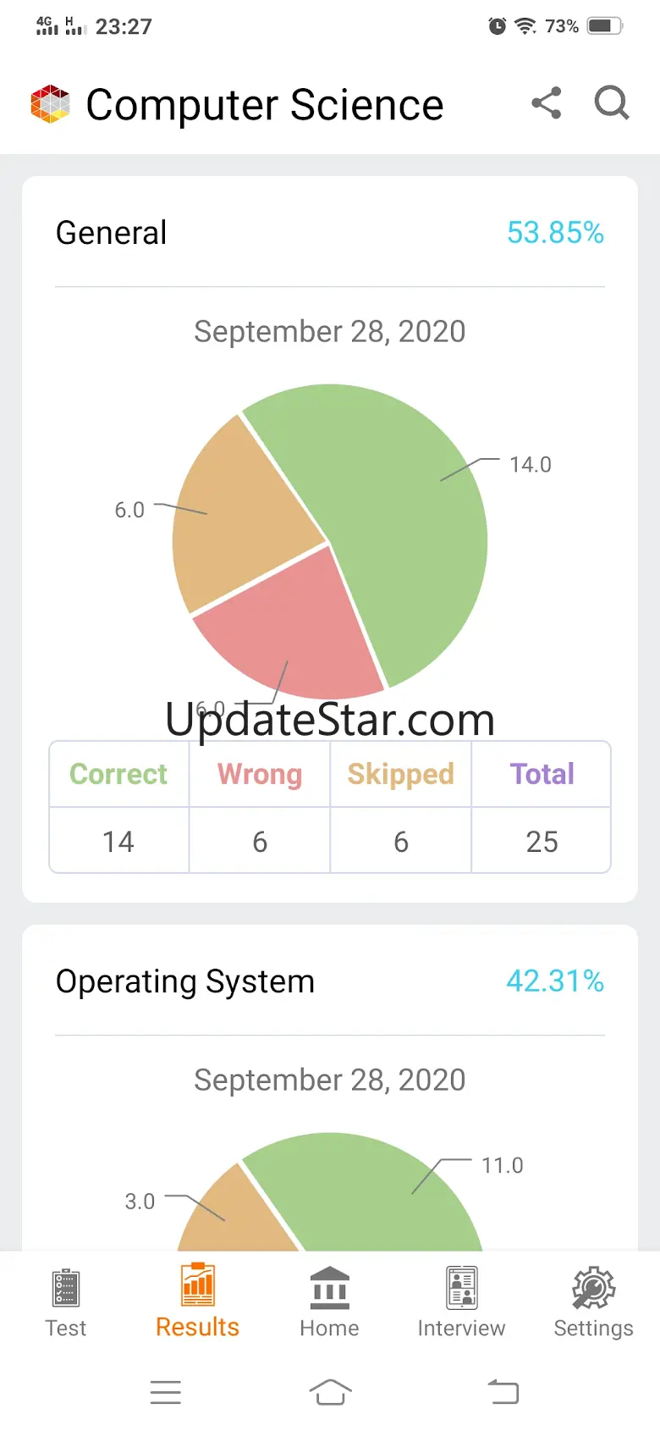Go to Home bank icon
Viewport: 660px width, 1431px height.
pos(330,1288)
